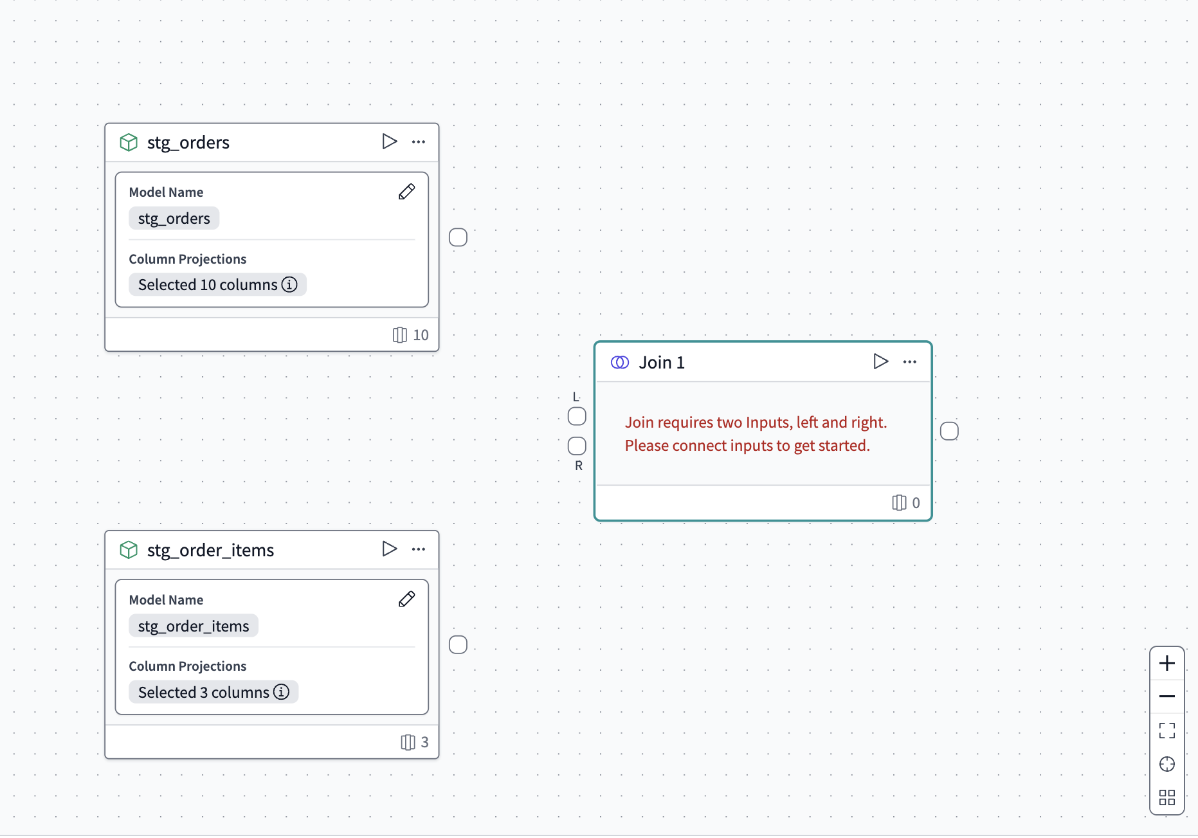Run the stg_orders node
1198x838 pixels.
(389, 141)
